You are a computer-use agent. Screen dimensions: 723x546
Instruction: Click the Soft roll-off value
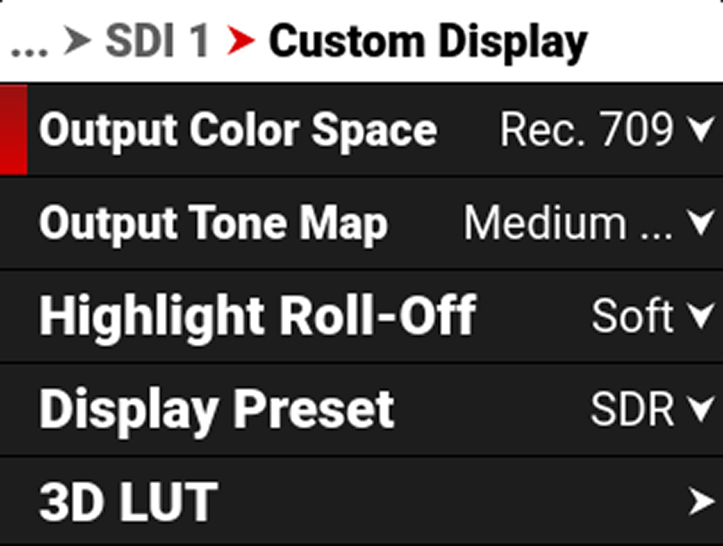[632, 316]
